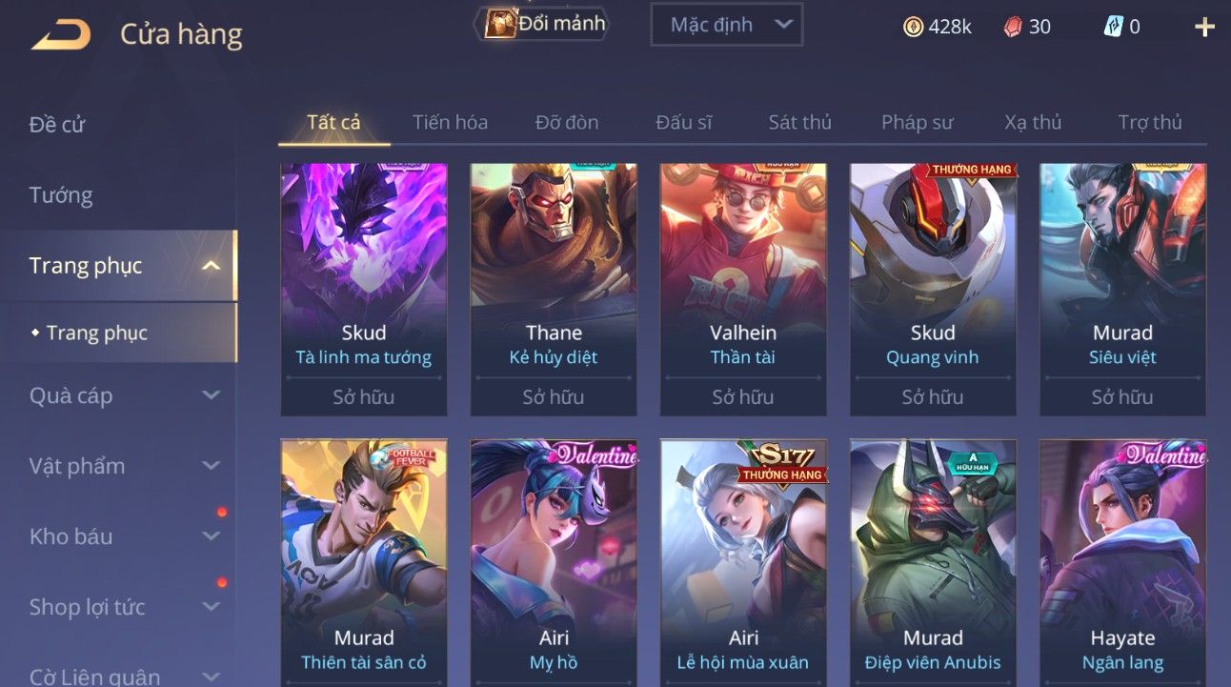Screen dimensions: 1231x687
Task: Select Tướng in the left sidebar
Action: [x=61, y=195]
